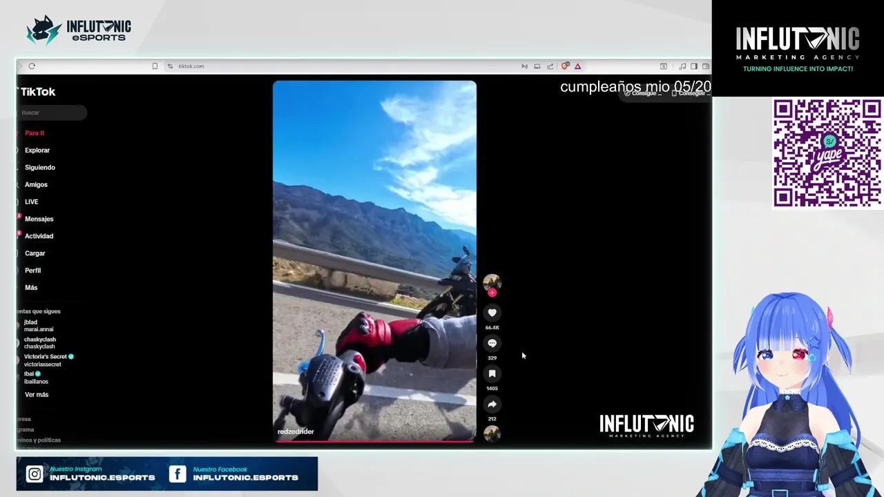This screenshot has width=884, height=497.
Task: Click the Buscar search field
Action: 52,113
